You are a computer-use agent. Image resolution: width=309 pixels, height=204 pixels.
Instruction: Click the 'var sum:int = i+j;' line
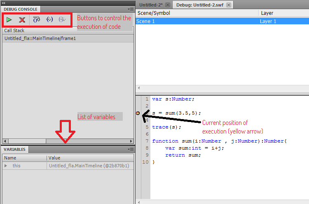[195, 148]
